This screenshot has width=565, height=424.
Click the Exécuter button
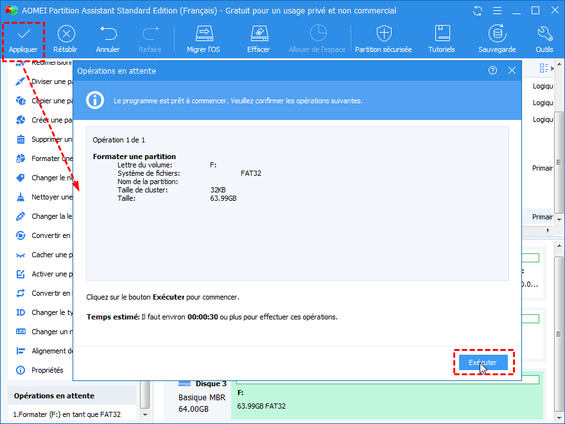click(483, 362)
